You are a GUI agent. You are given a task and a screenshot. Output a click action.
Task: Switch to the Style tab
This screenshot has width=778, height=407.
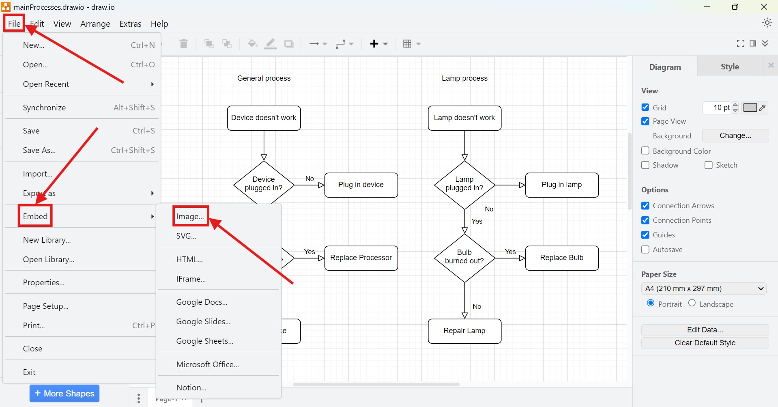[x=729, y=67]
